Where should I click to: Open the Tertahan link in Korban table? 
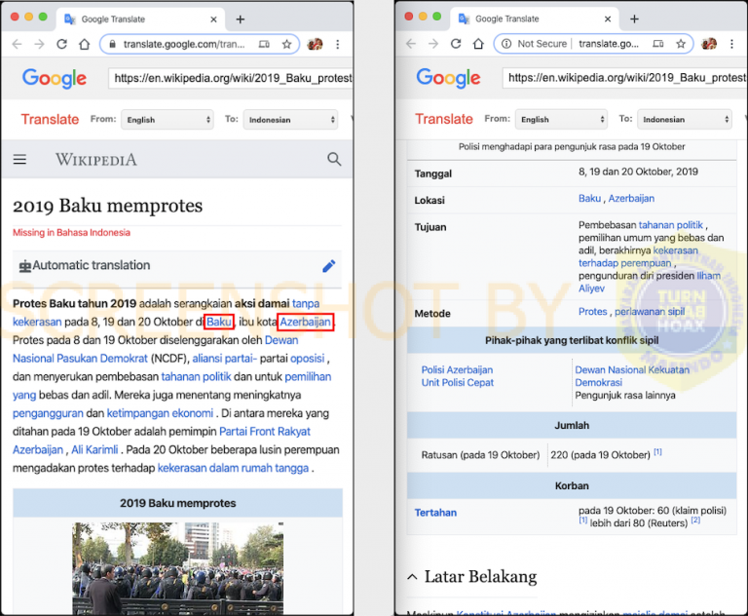[x=435, y=513]
